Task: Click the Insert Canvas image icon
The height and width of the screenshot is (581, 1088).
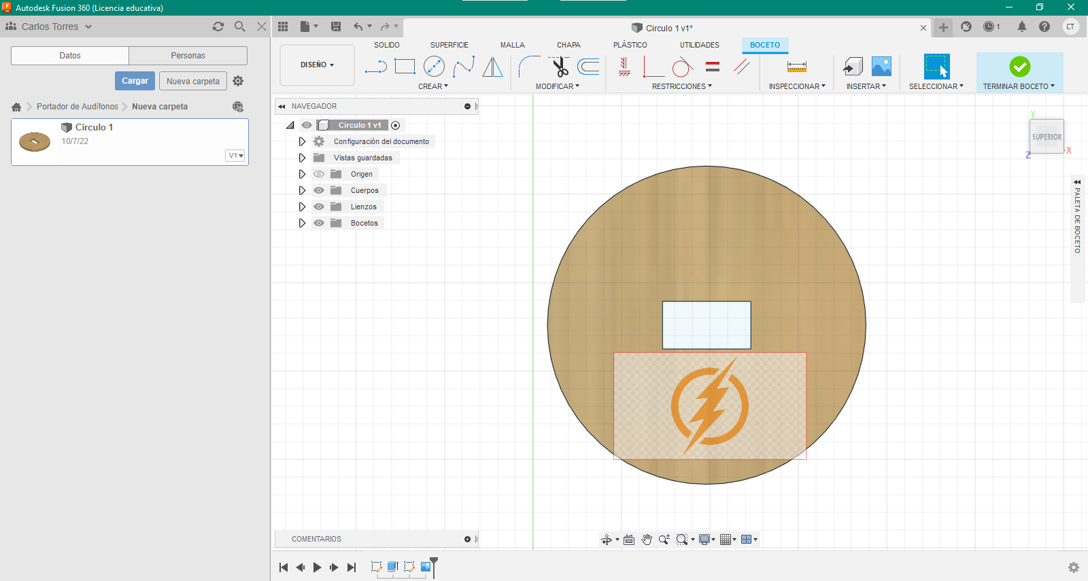Action: pos(881,67)
